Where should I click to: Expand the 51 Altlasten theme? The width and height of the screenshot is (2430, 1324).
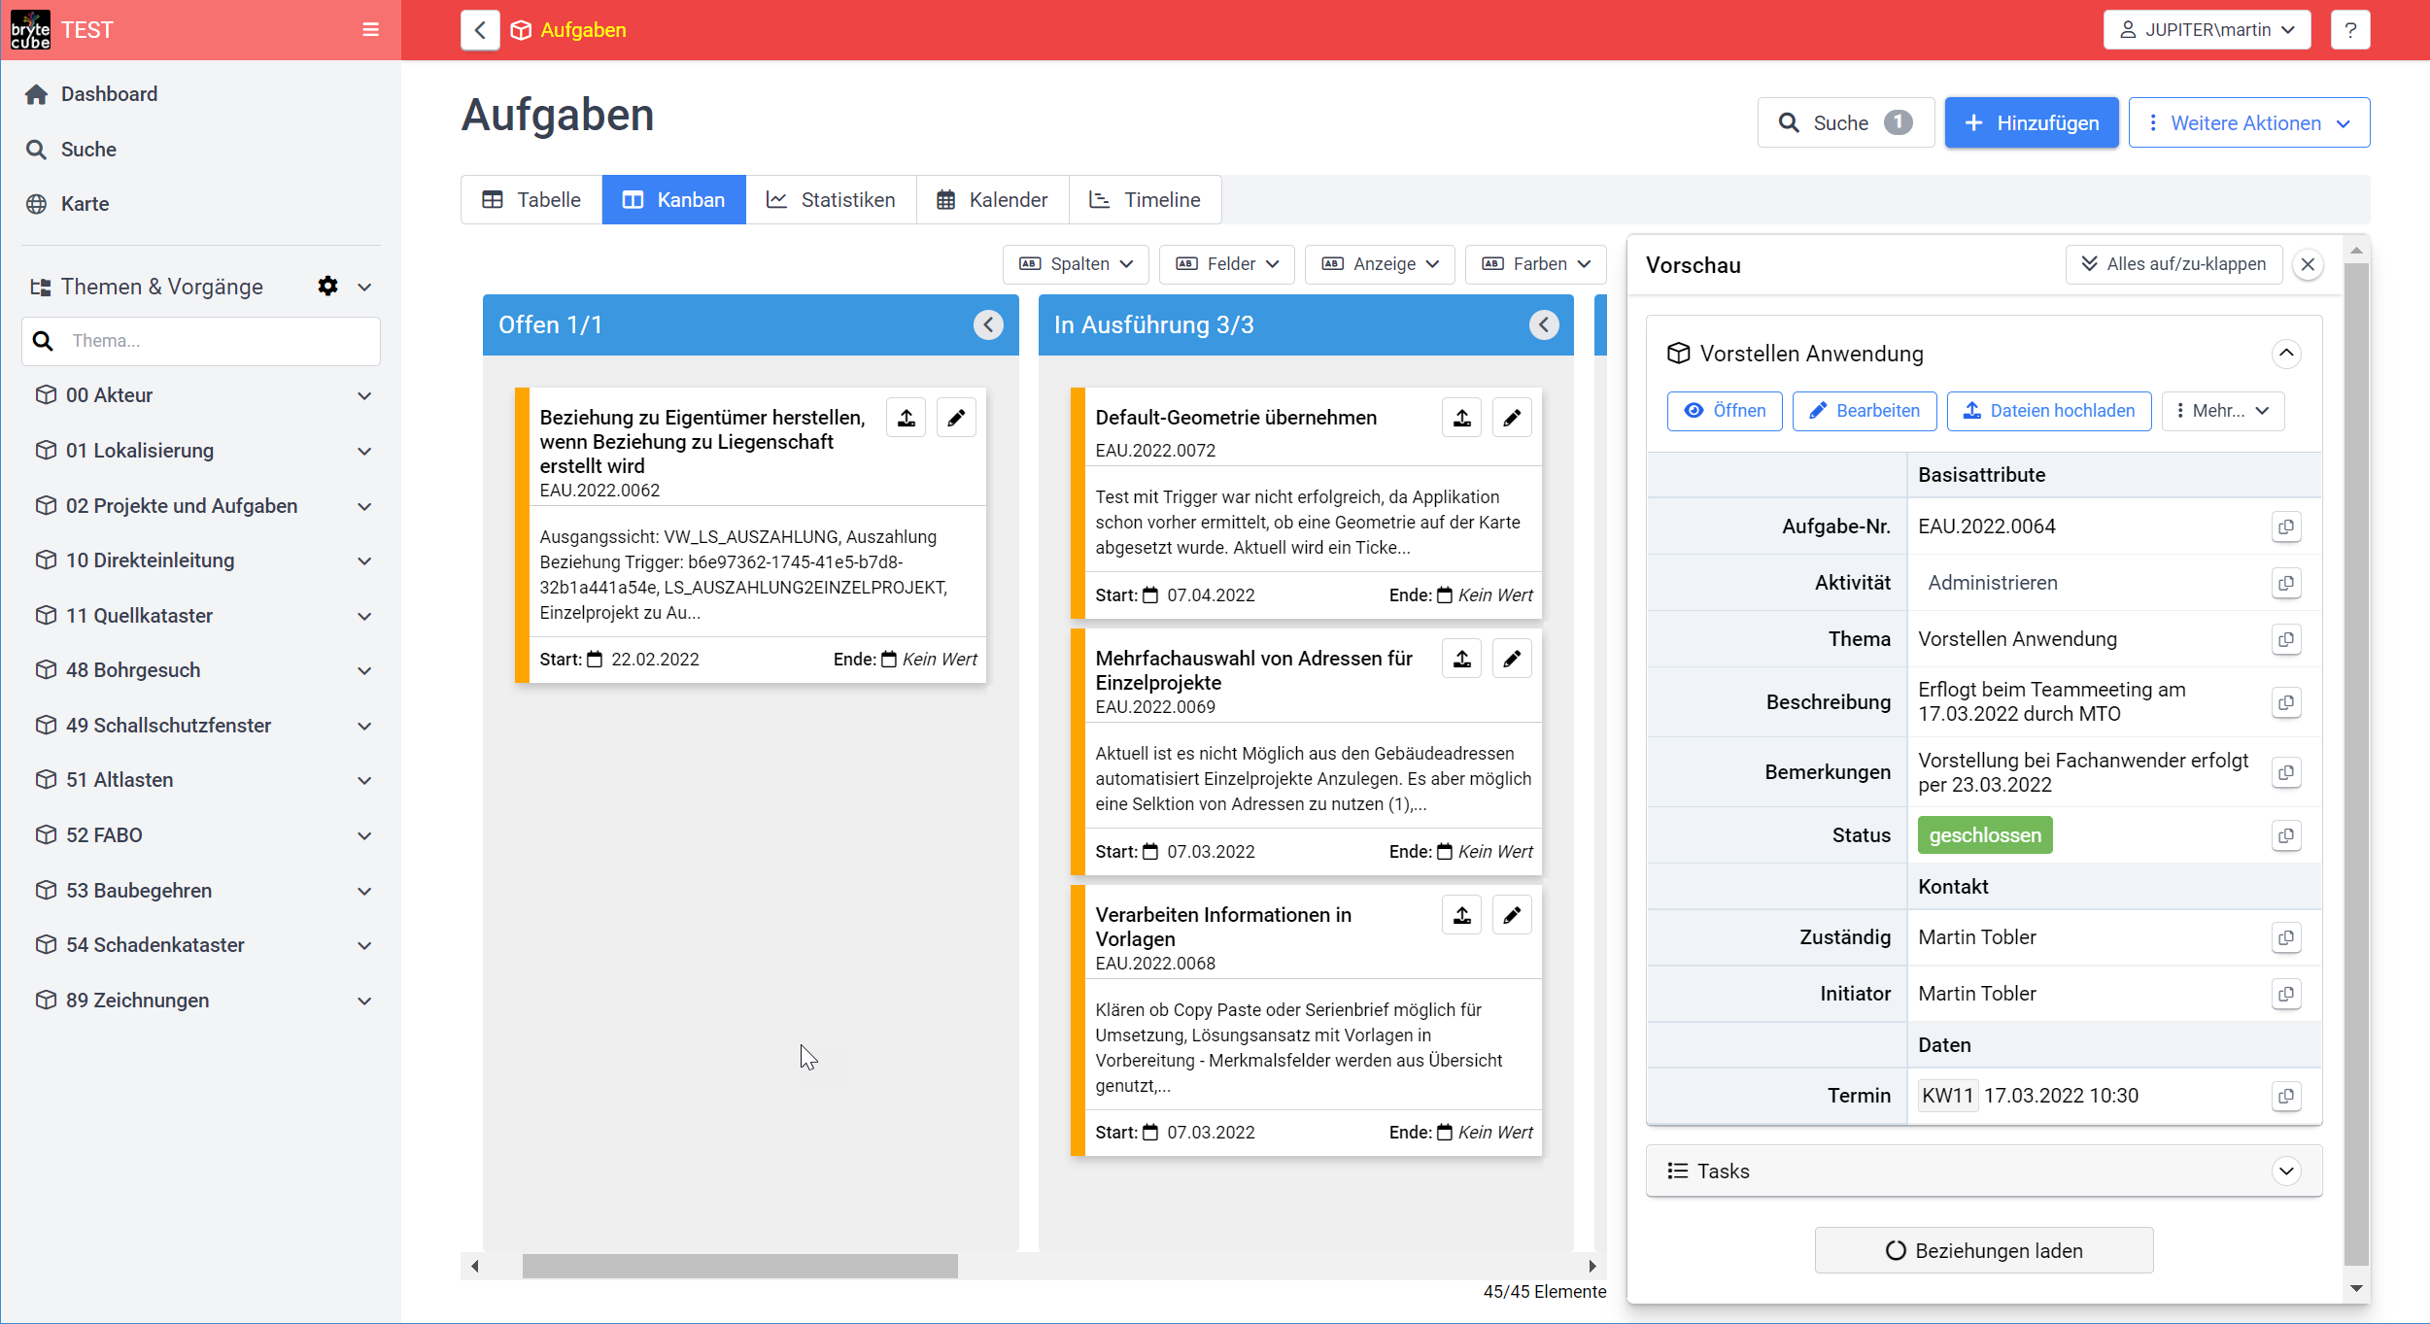tap(364, 780)
